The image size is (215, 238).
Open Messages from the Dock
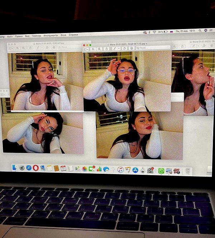[106, 169]
